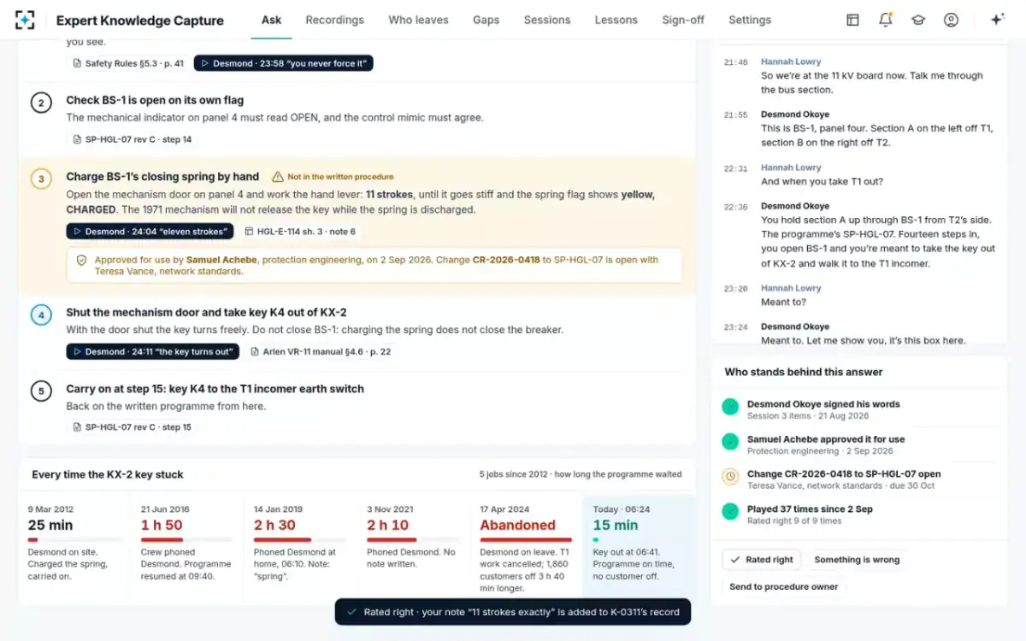Play Desmond clip 24:04 'eleven strokes'
Viewport: 1026px width, 641px height.
[x=150, y=232]
